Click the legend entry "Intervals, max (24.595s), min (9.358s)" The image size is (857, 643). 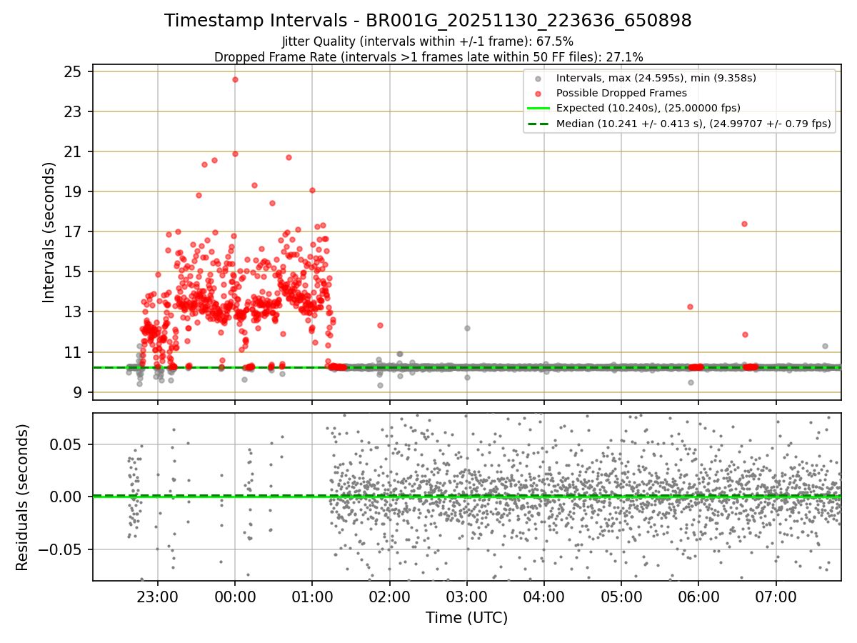[656, 78]
